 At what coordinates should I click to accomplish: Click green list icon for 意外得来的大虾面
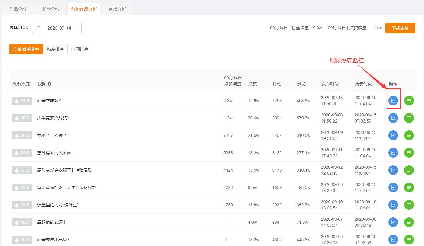click(409, 153)
